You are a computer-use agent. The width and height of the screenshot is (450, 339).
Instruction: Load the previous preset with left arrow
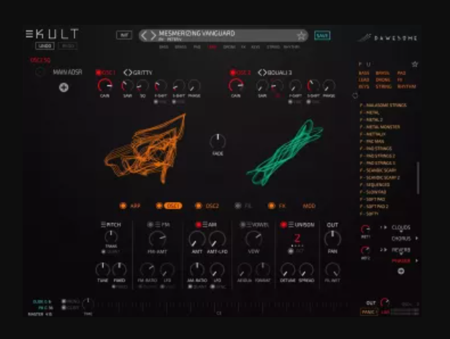coord(144,36)
